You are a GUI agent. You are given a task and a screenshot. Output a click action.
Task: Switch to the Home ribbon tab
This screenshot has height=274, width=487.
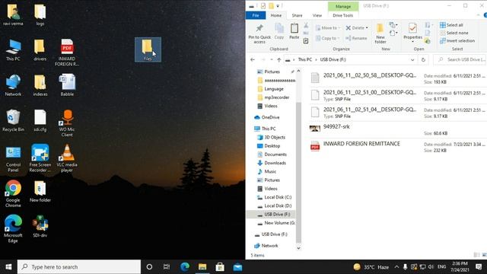275,15
